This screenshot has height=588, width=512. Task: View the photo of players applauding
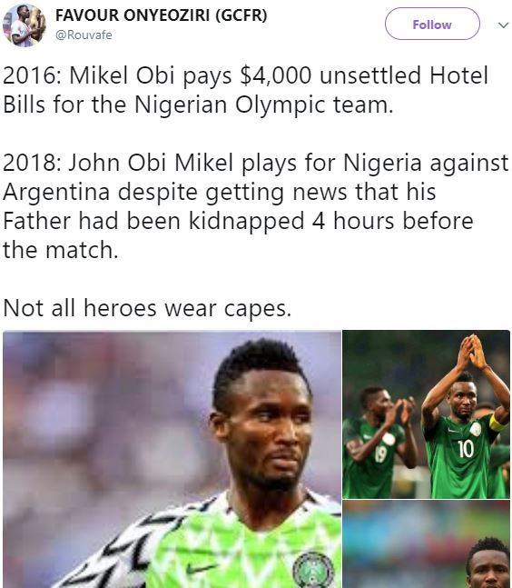coord(427,414)
